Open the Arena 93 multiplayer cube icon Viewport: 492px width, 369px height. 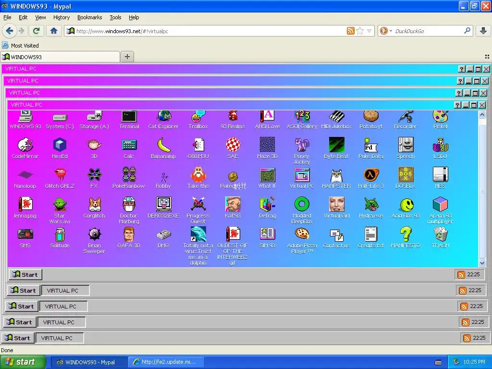[440, 210]
